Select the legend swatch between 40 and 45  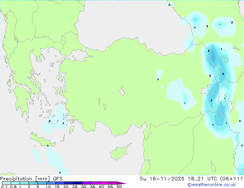[104, 183]
